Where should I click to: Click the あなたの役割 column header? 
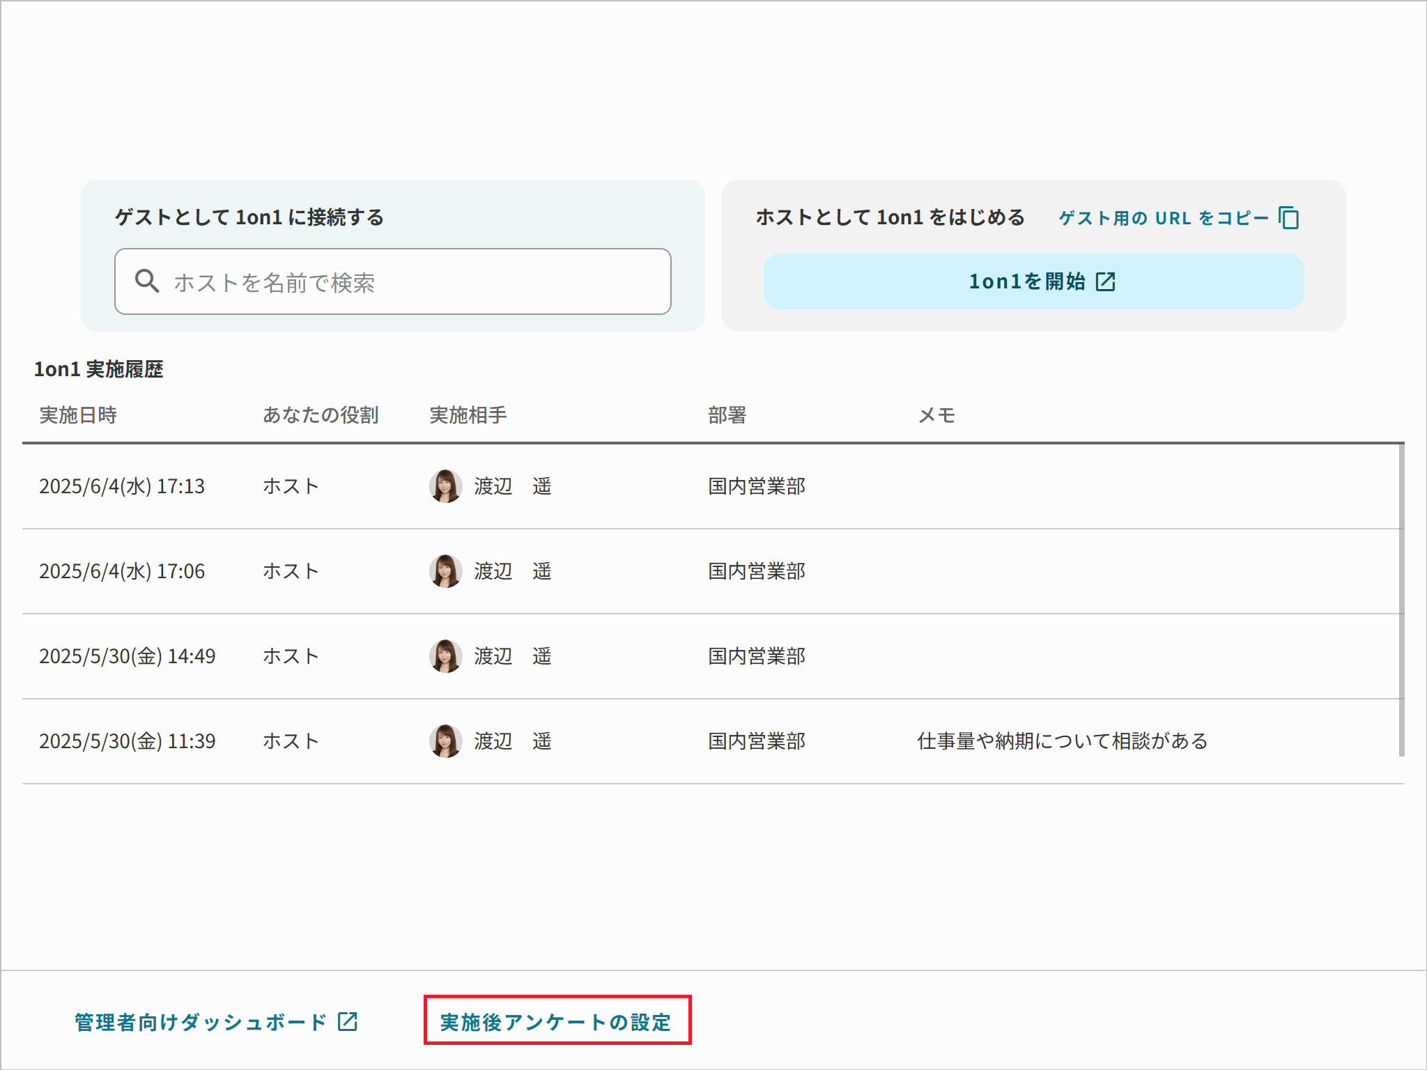tap(321, 415)
